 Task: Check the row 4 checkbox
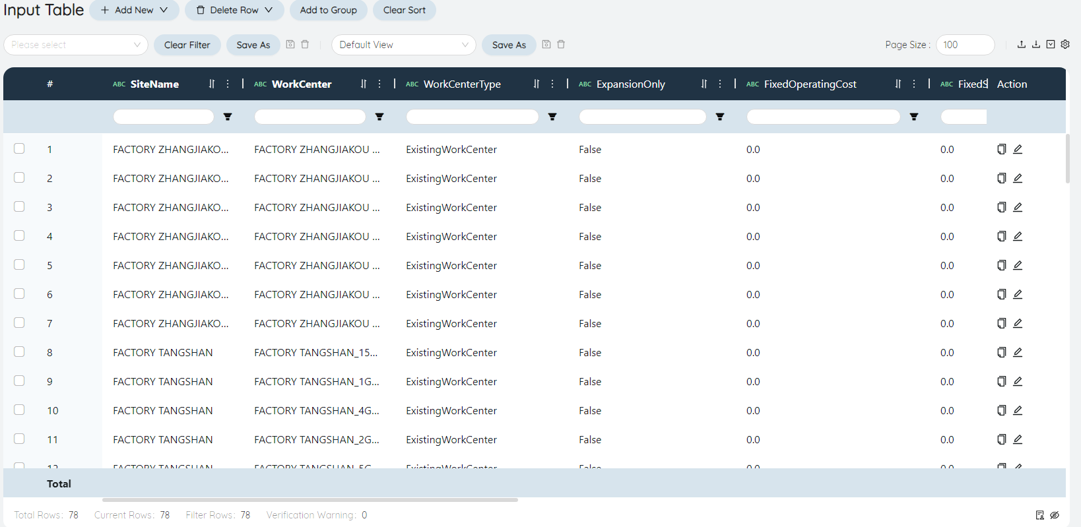coord(19,235)
